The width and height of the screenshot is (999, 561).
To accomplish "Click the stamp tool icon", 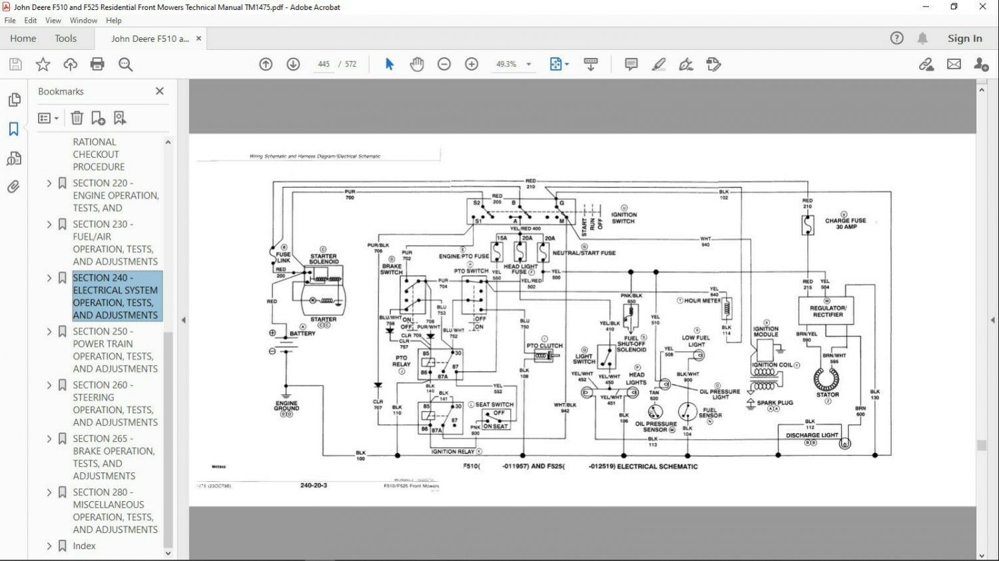I will (x=713, y=64).
